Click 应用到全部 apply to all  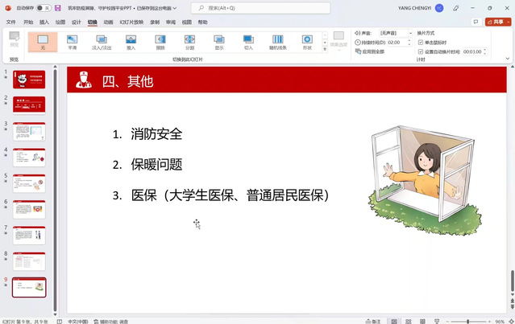click(371, 51)
